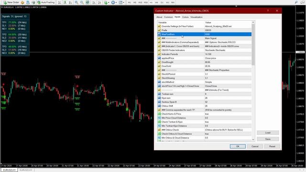The height and width of the screenshot is (172, 306).
Task: Click OK in the Custom Indicator dialog
Action: point(238,147)
